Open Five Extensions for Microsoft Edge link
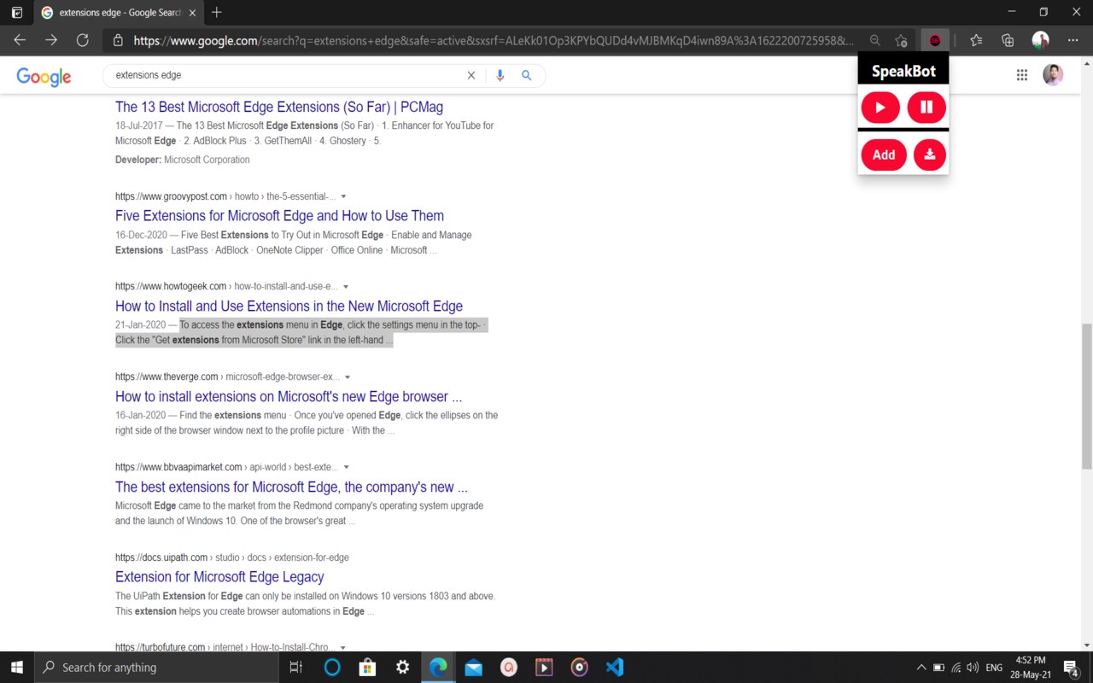This screenshot has height=683, width=1093. [279, 215]
